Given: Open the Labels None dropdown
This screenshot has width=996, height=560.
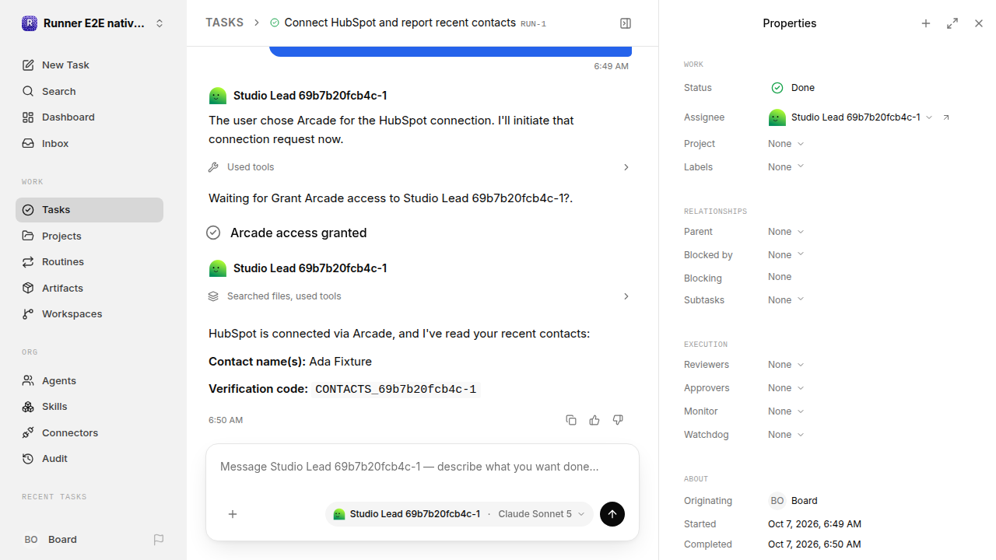Looking at the screenshot, I should (786, 167).
